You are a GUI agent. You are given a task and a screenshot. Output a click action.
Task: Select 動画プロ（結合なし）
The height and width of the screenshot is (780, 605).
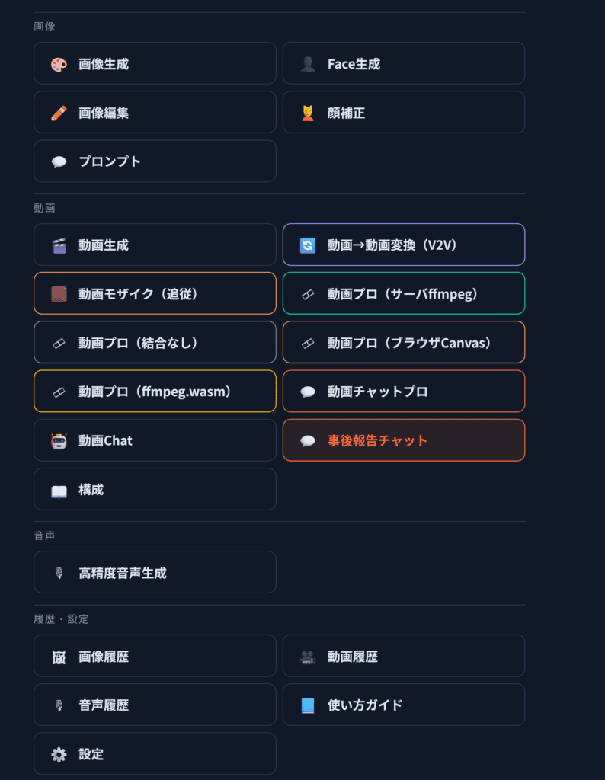click(x=155, y=343)
